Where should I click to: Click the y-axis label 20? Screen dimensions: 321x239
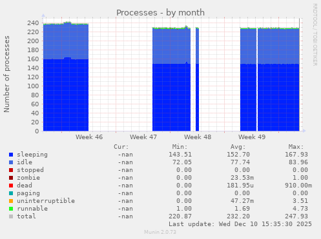[x=35, y=122]
